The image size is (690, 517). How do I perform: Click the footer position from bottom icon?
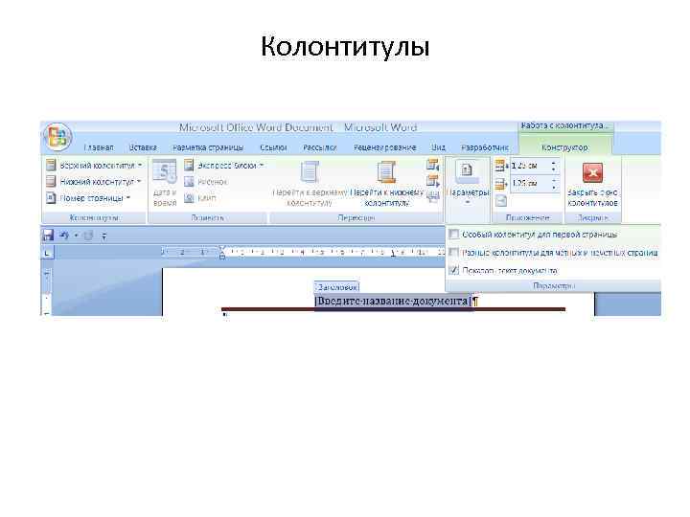point(501,183)
